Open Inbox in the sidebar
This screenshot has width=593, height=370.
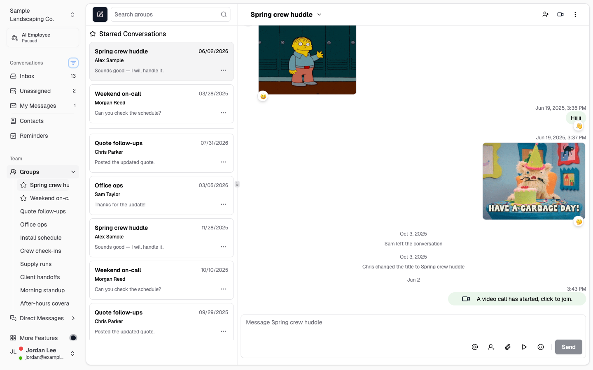point(43,76)
